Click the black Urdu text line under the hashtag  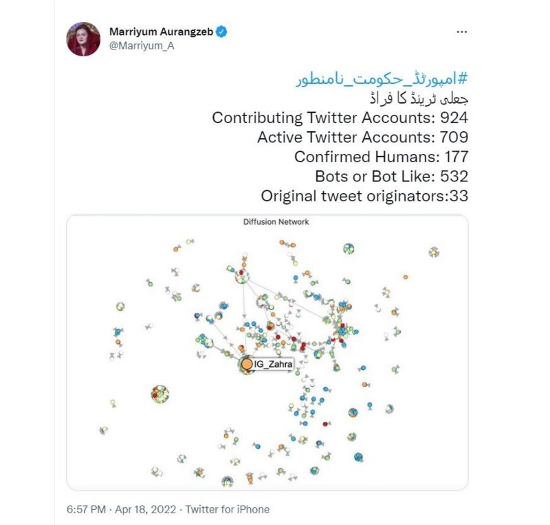(x=419, y=98)
